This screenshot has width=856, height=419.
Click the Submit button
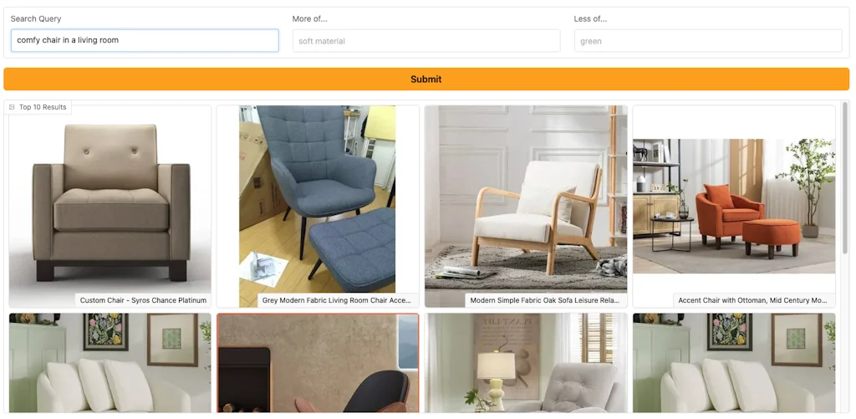[426, 79]
